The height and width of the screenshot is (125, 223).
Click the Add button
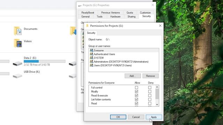(x=132, y=76)
